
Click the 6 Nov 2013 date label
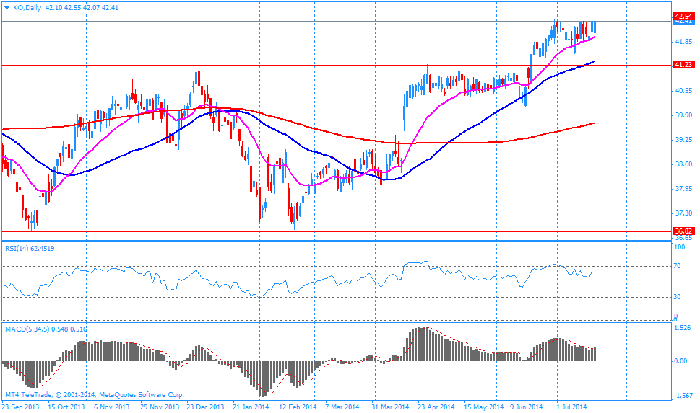coord(111,407)
